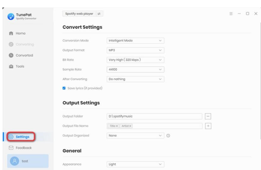The width and height of the screenshot is (261, 170).
Task: Click the Home house icon
Action: [11, 33]
